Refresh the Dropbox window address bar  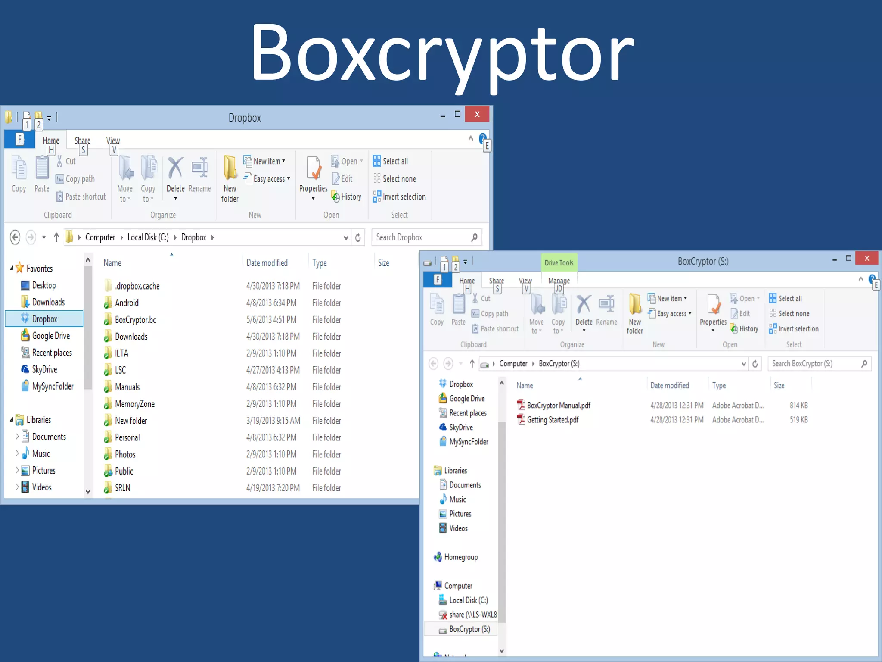(x=358, y=237)
